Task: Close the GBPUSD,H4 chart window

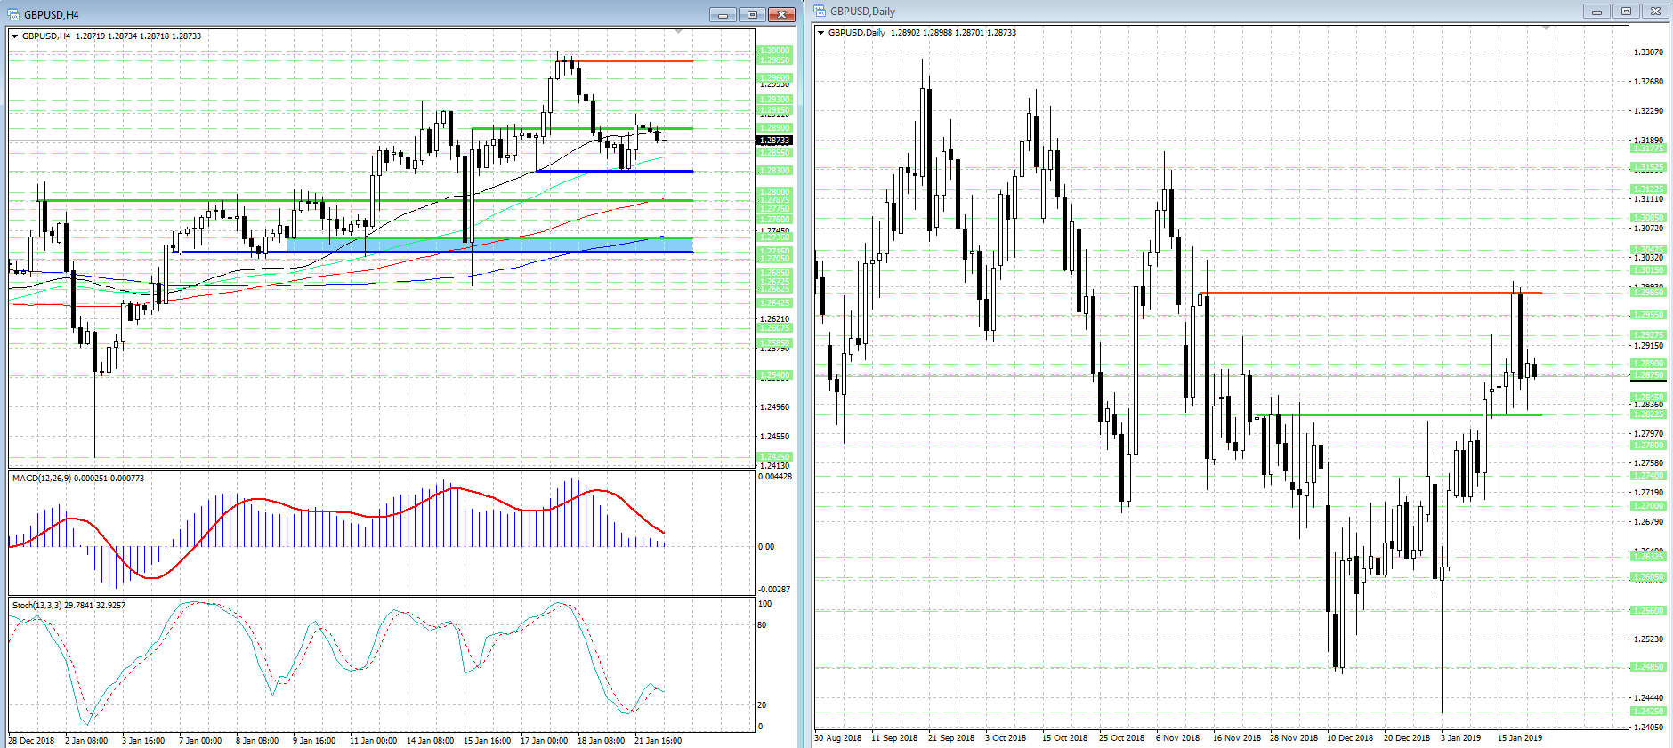Action: (x=781, y=14)
